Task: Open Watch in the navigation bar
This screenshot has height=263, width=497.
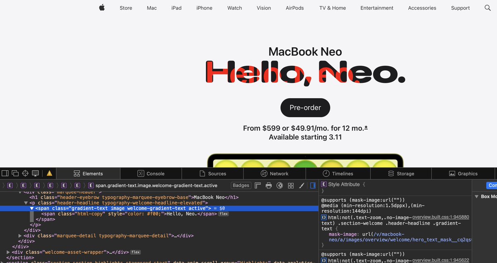Action: (x=234, y=8)
